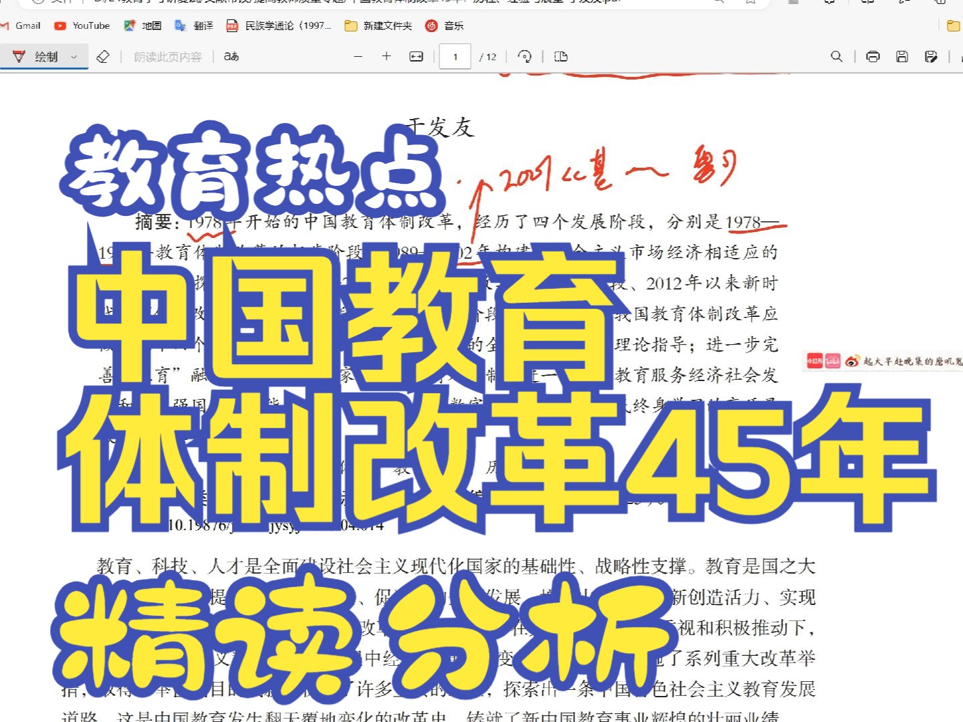Click the text "市场经济相适应的"

tap(704, 252)
